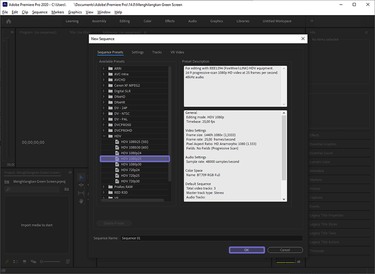Click the project bin folder icon
375x274 pixels.
click(x=7, y=182)
